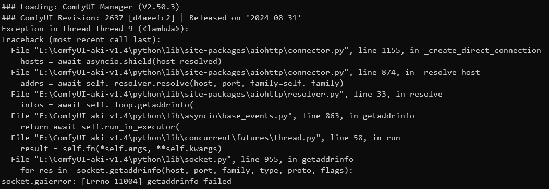The image size is (549, 189).
Task: Click the 'self.fn(*self.args, **self.kwargs)' line
Action: pos(121,148)
